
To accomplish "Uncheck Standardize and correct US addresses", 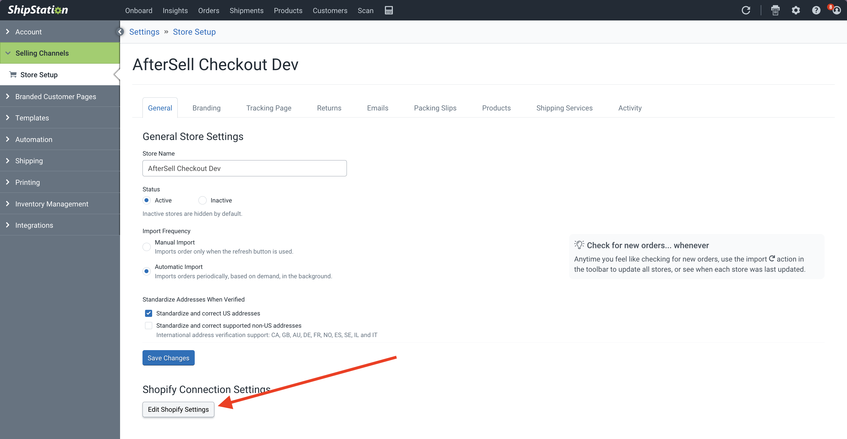I will (149, 313).
